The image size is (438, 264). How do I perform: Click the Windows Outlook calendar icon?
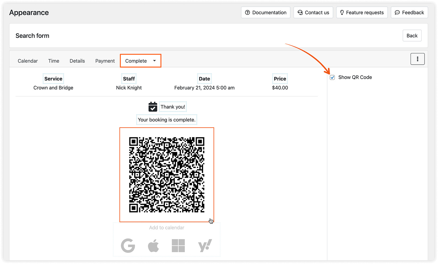pyautogui.click(x=178, y=245)
